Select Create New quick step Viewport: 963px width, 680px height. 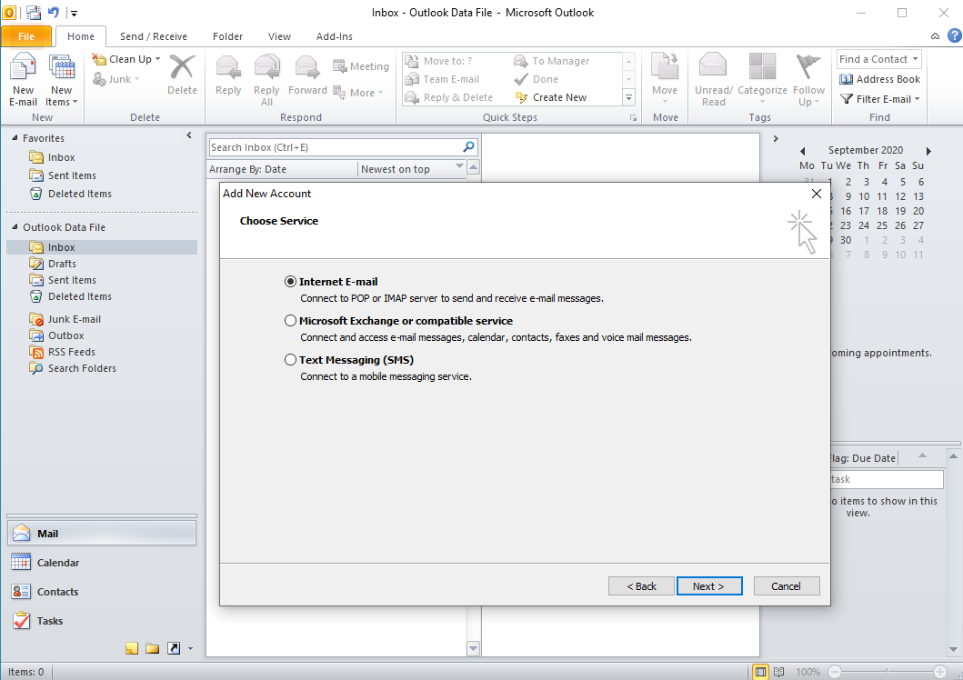click(x=551, y=97)
